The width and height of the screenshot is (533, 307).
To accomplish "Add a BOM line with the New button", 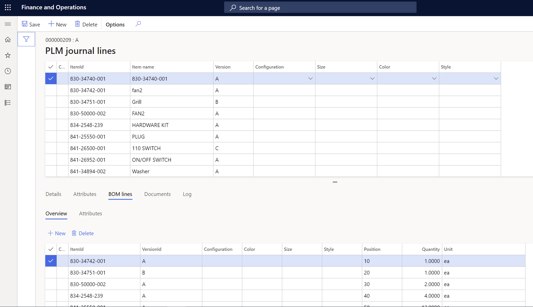I will coord(56,233).
